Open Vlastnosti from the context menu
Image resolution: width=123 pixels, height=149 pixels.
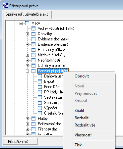click(x=89, y=135)
